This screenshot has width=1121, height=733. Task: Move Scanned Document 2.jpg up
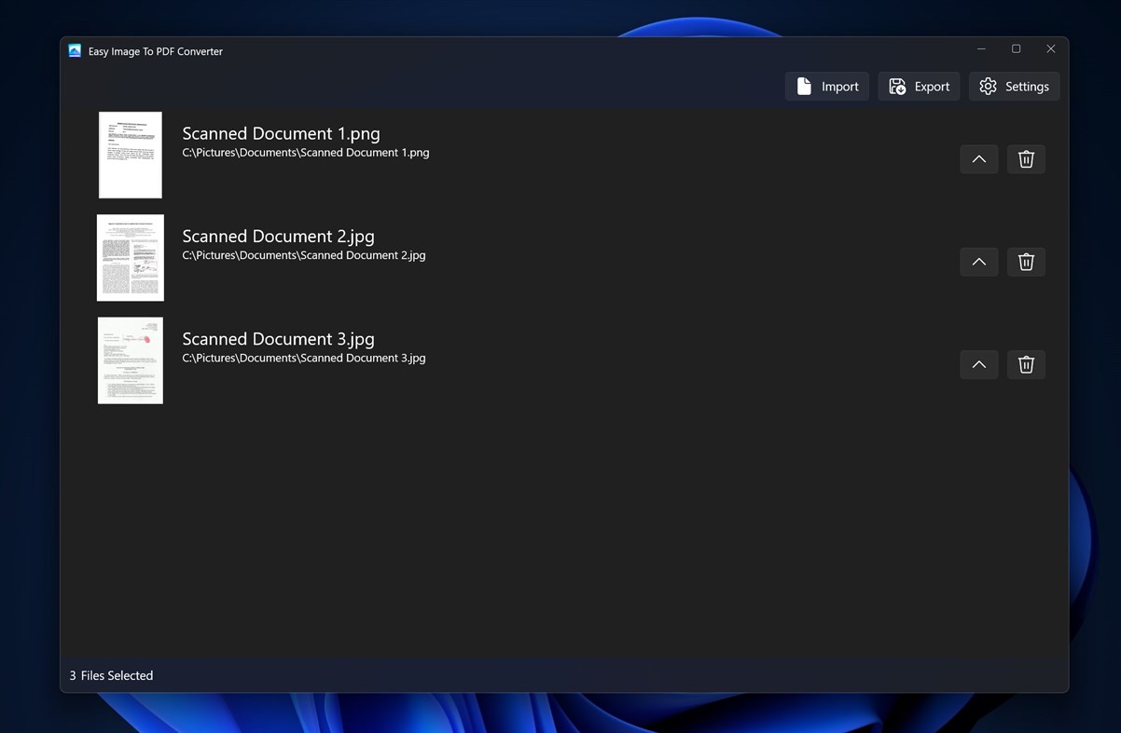tap(978, 262)
